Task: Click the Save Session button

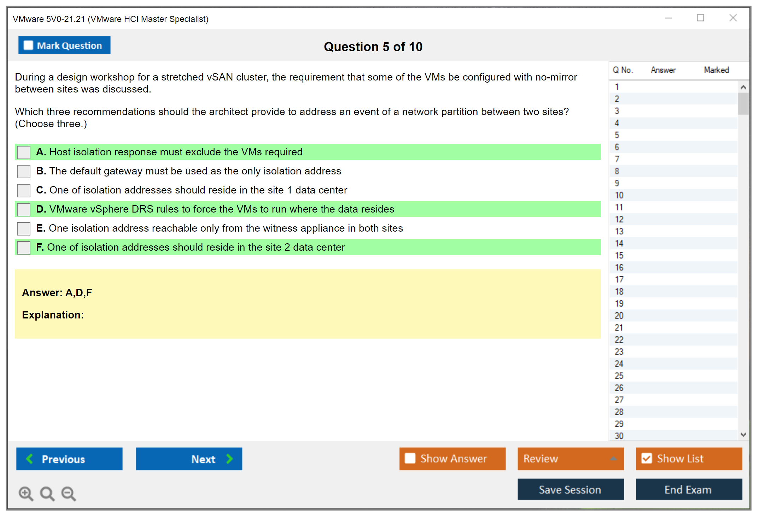Action: point(570,489)
